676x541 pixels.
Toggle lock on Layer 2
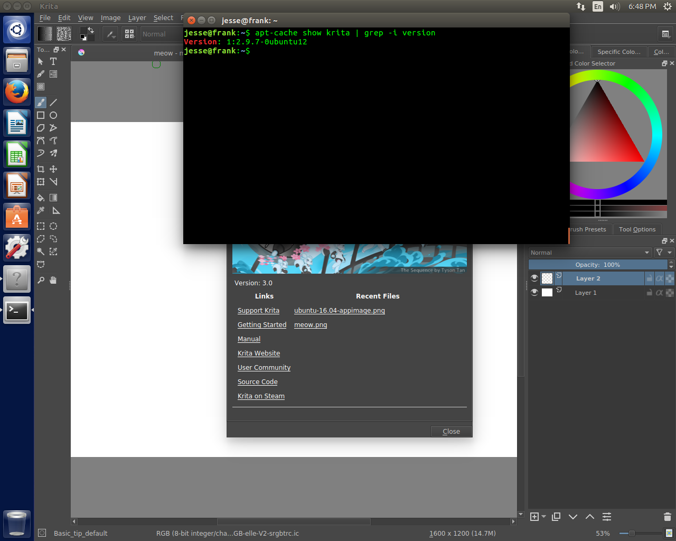[x=649, y=278]
